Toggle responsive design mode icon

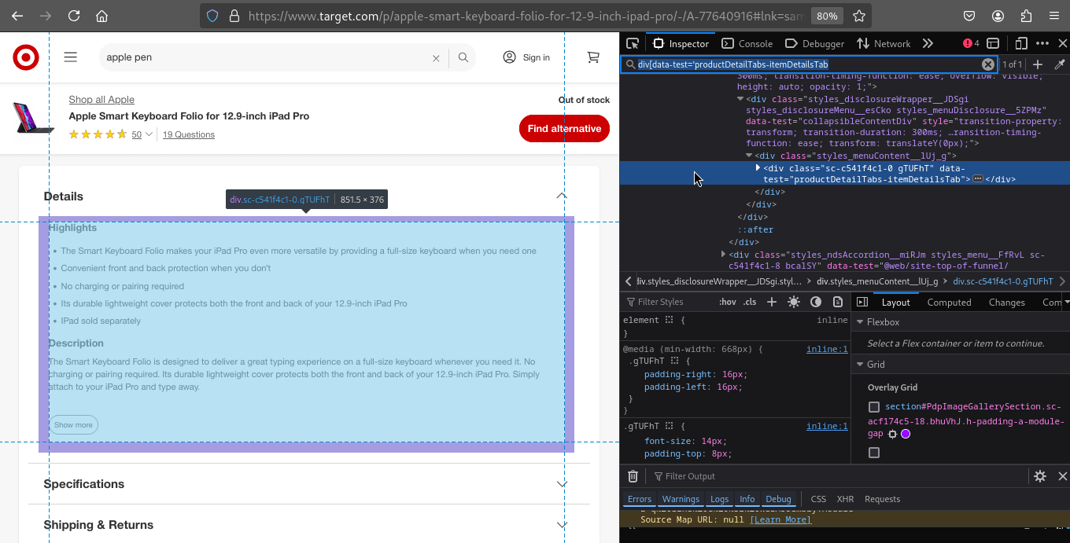coord(1021,43)
